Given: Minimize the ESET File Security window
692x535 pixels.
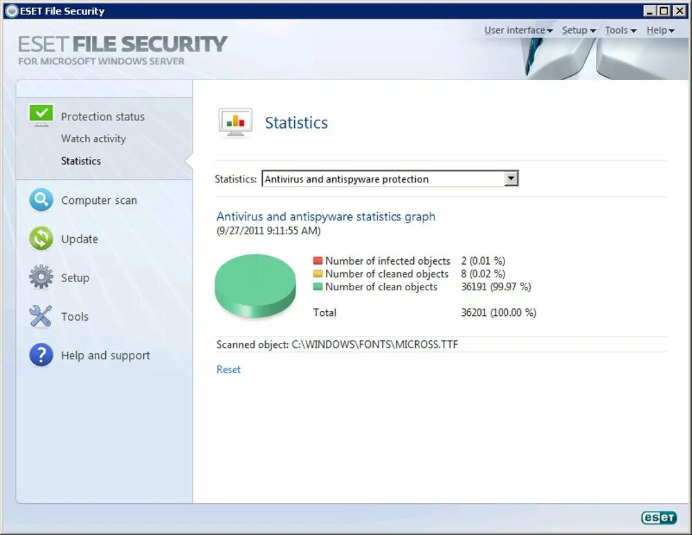Looking at the screenshot, I should [649, 11].
